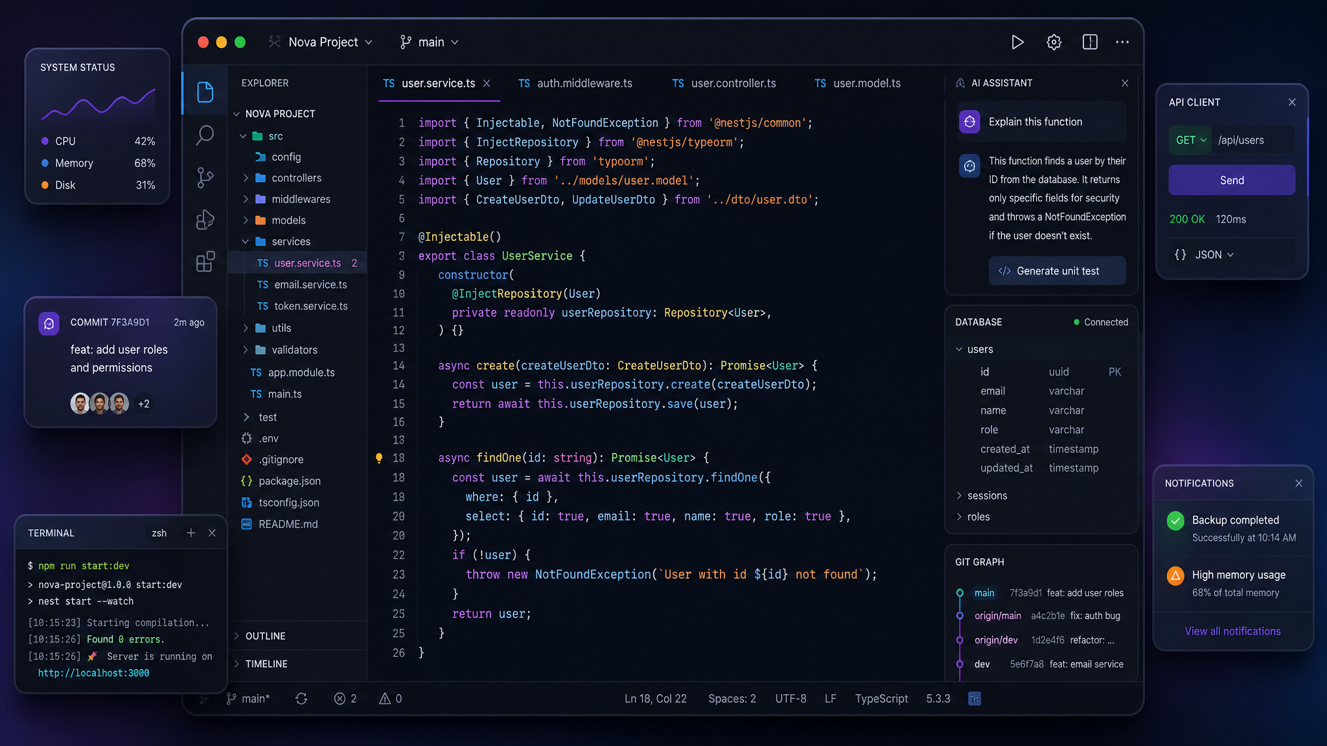The height and width of the screenshot is (746, 1327).
Task: Click the commit card purple icon
Action: (49, 323)
